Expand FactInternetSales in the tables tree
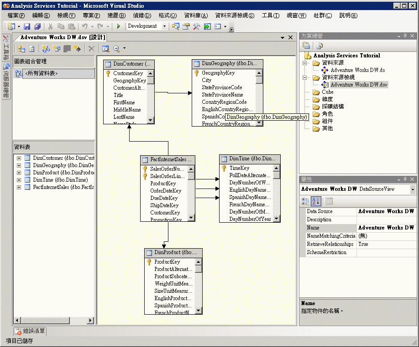This screenshot has width=419, height=347. [19, 187]
